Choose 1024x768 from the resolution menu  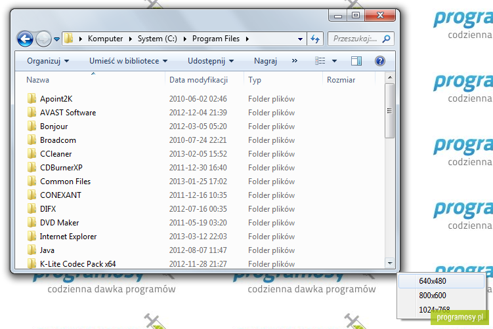coord(441,309)
